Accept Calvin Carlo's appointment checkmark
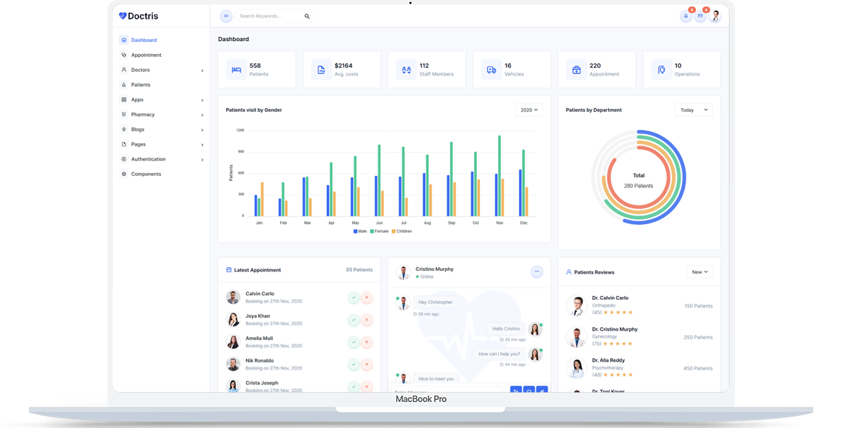 click(354, 297)
